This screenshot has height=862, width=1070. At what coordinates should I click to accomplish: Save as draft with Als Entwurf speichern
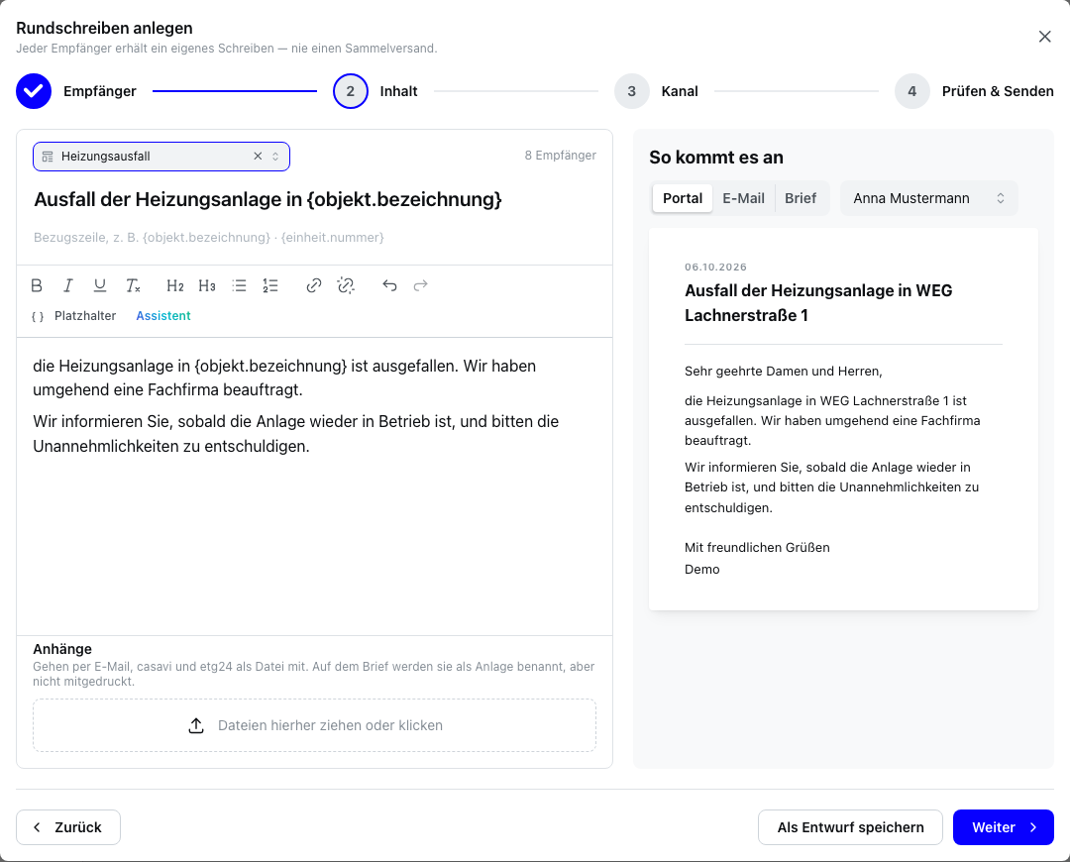coord(850,827)
